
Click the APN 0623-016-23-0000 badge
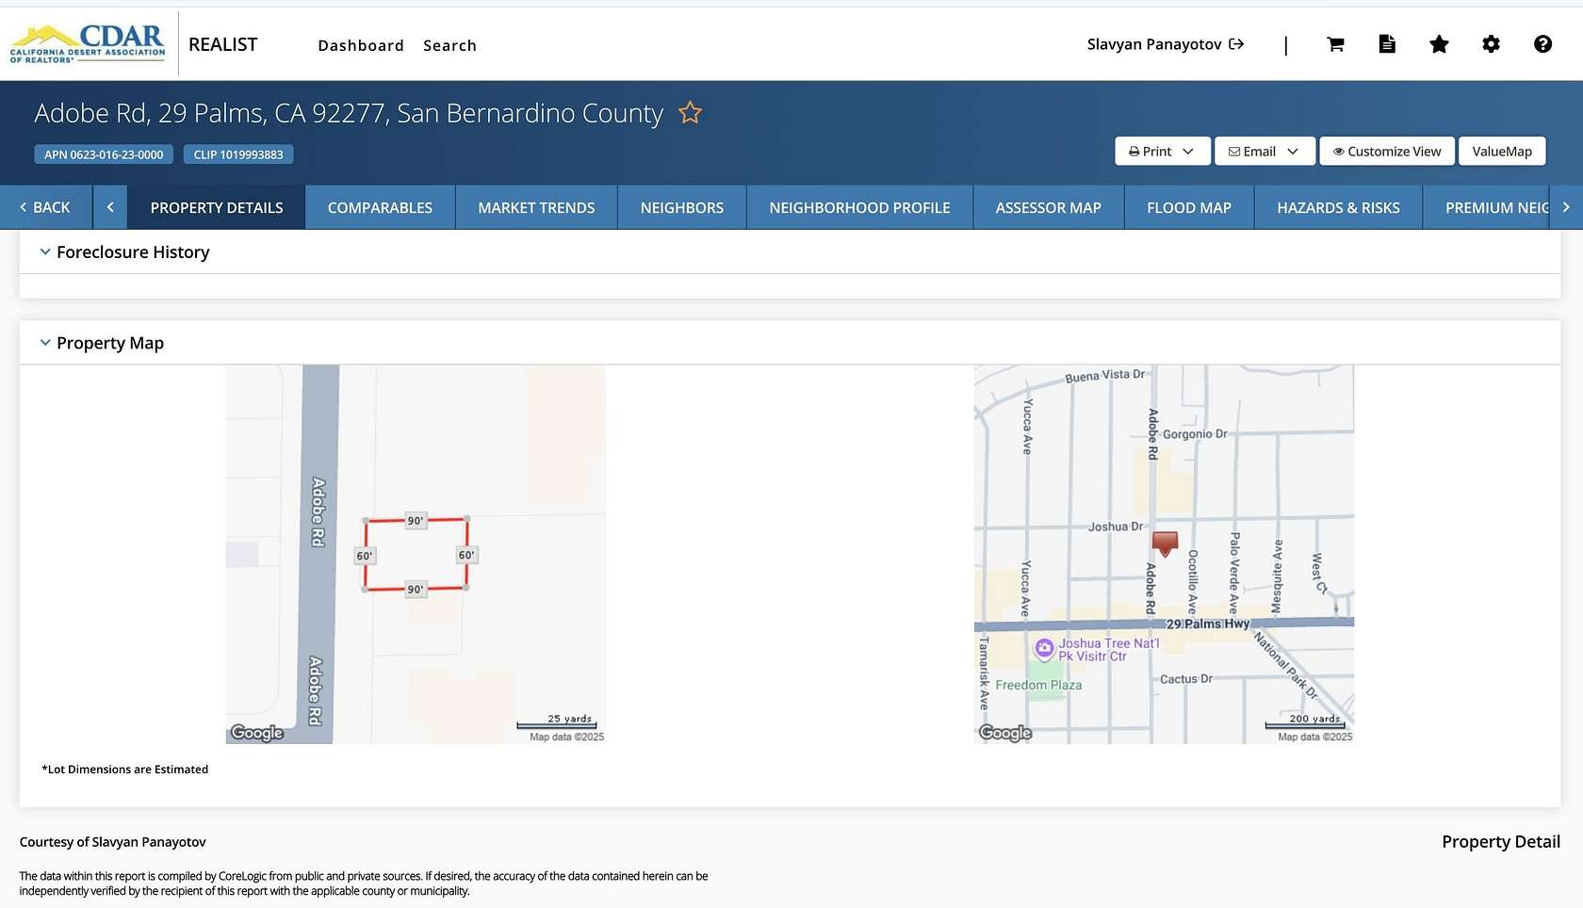click(103, 154)
